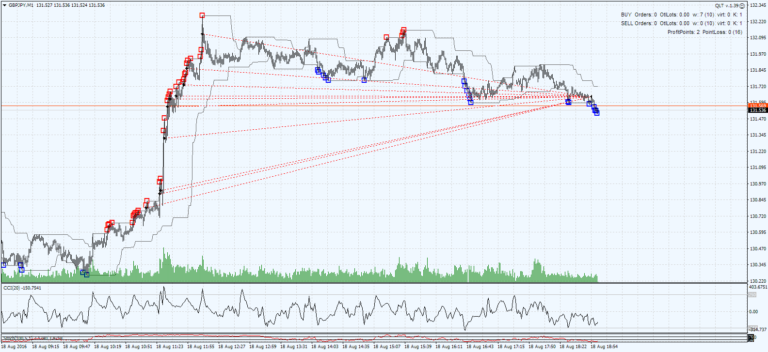The image size is (768, 352).
Task: Click the 18 Aug 12:27 time label
Action: pyautogui.click(x=232, y=347)
